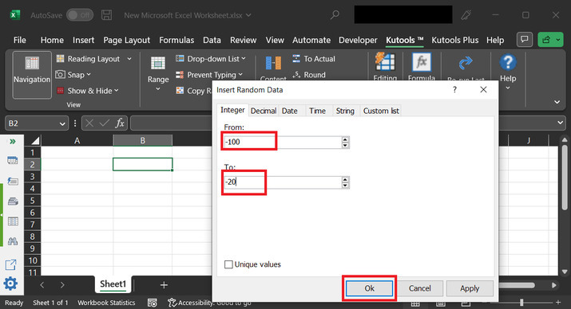Screen dimensions: 571x309
Task: Check the Unique values checkbox
Action: [x=228, y=264]
